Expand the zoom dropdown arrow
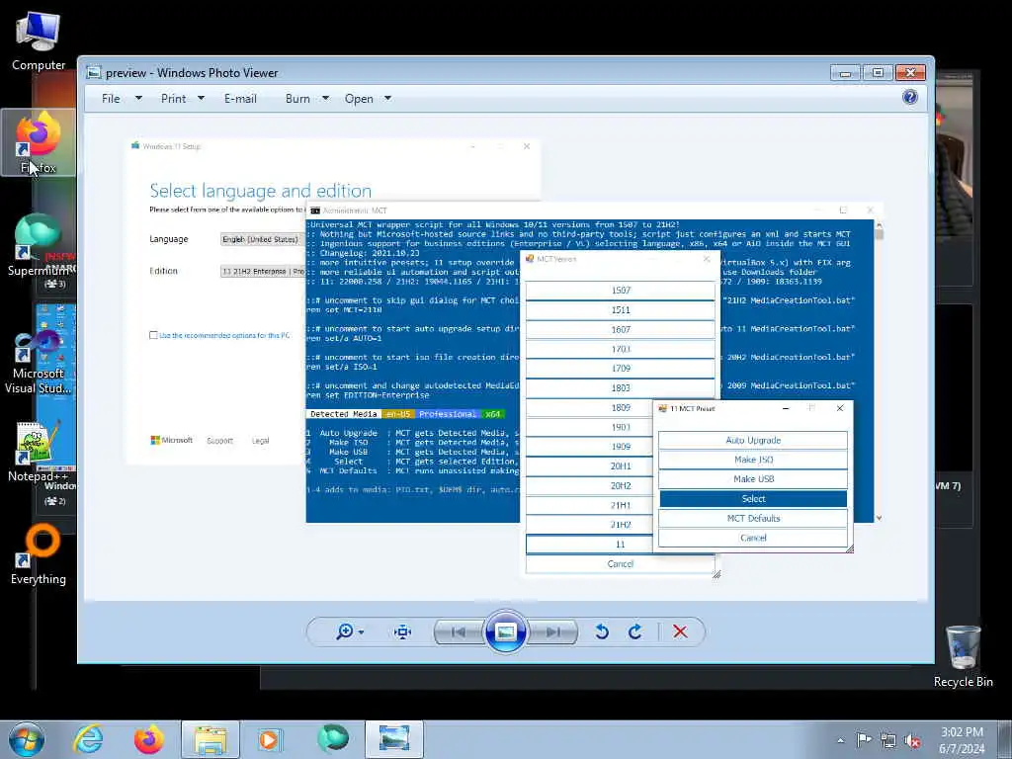The height and width of the screenshot is (759, 1012). (x=361, y=632)
